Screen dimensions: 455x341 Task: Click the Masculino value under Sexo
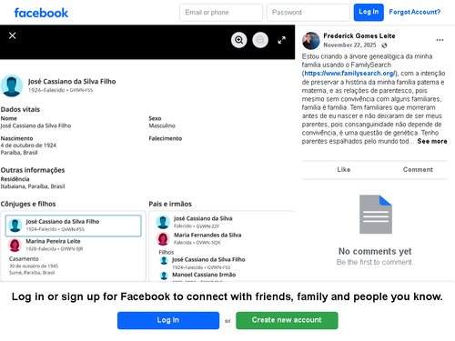point(162,125)
